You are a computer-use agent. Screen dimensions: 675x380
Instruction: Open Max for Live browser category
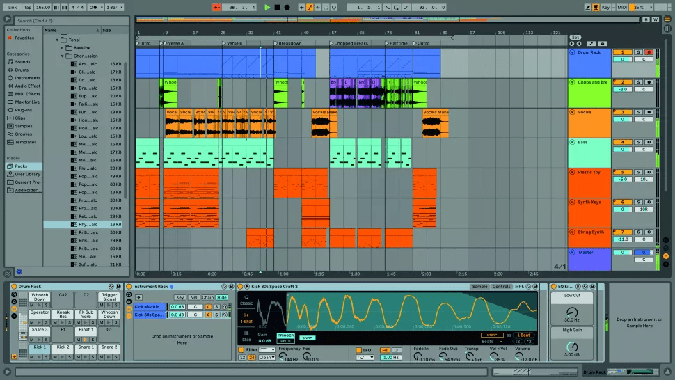(x=28, y=102)
